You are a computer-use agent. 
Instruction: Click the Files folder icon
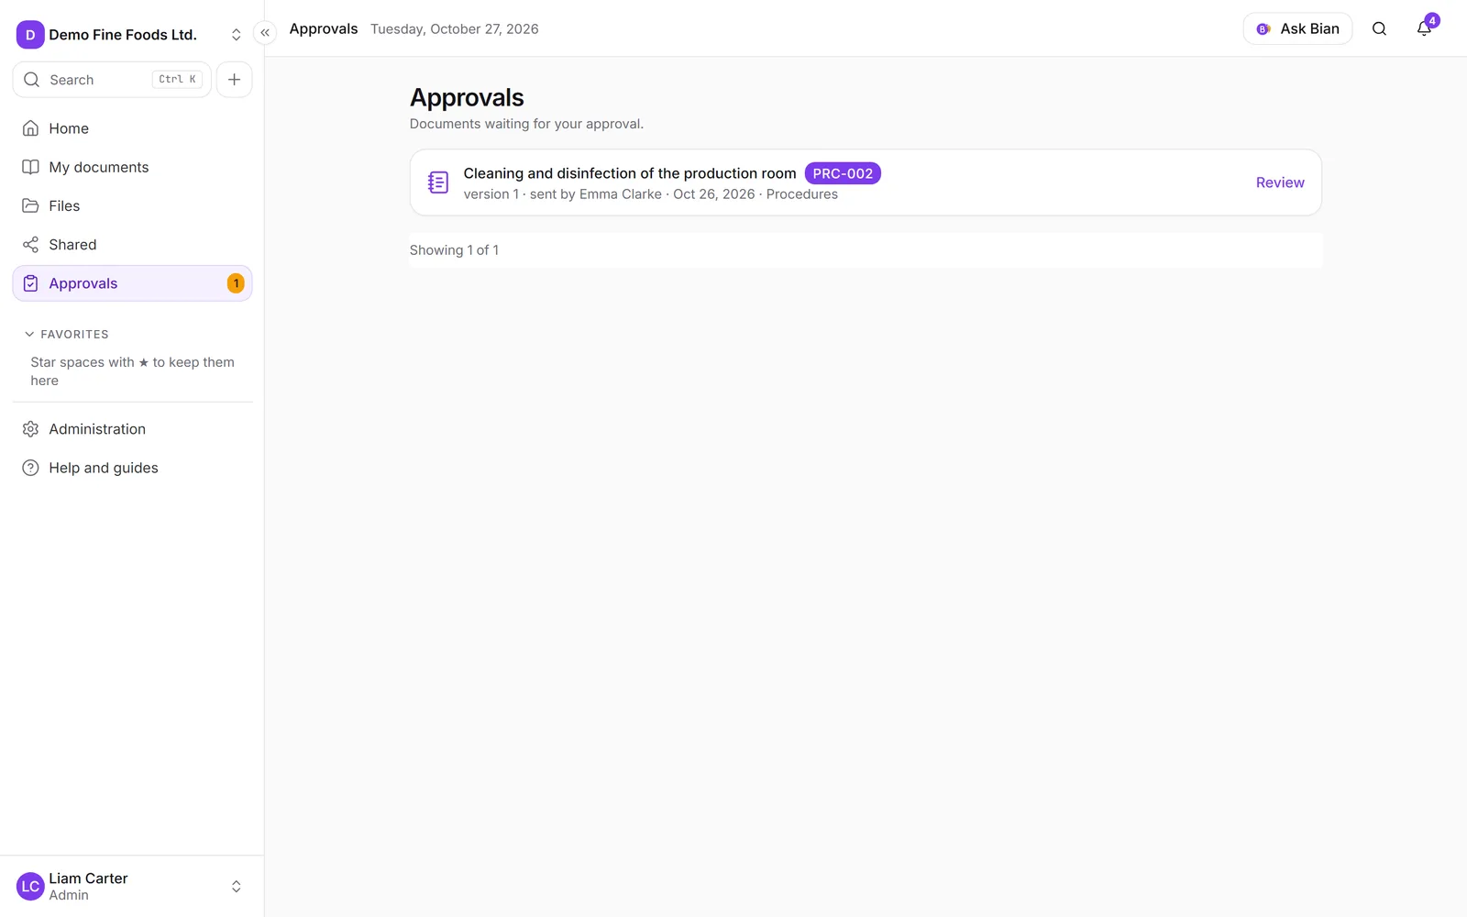point(31,205)
